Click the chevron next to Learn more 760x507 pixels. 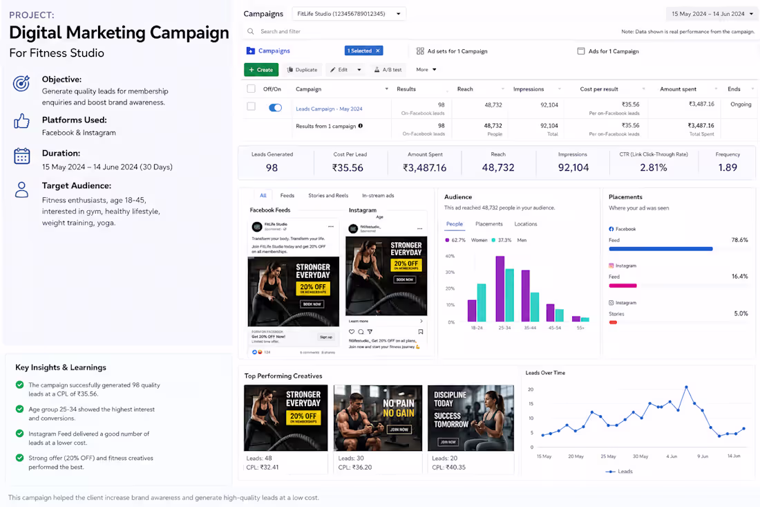click(421, 321)
